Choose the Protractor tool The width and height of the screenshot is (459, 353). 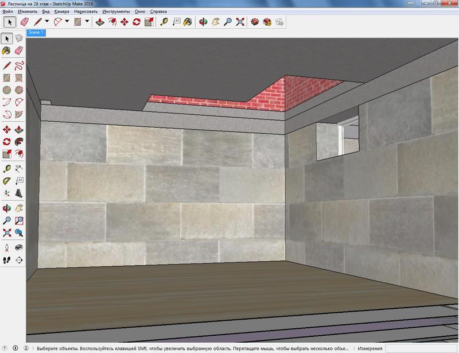click(x=7, y=180)
